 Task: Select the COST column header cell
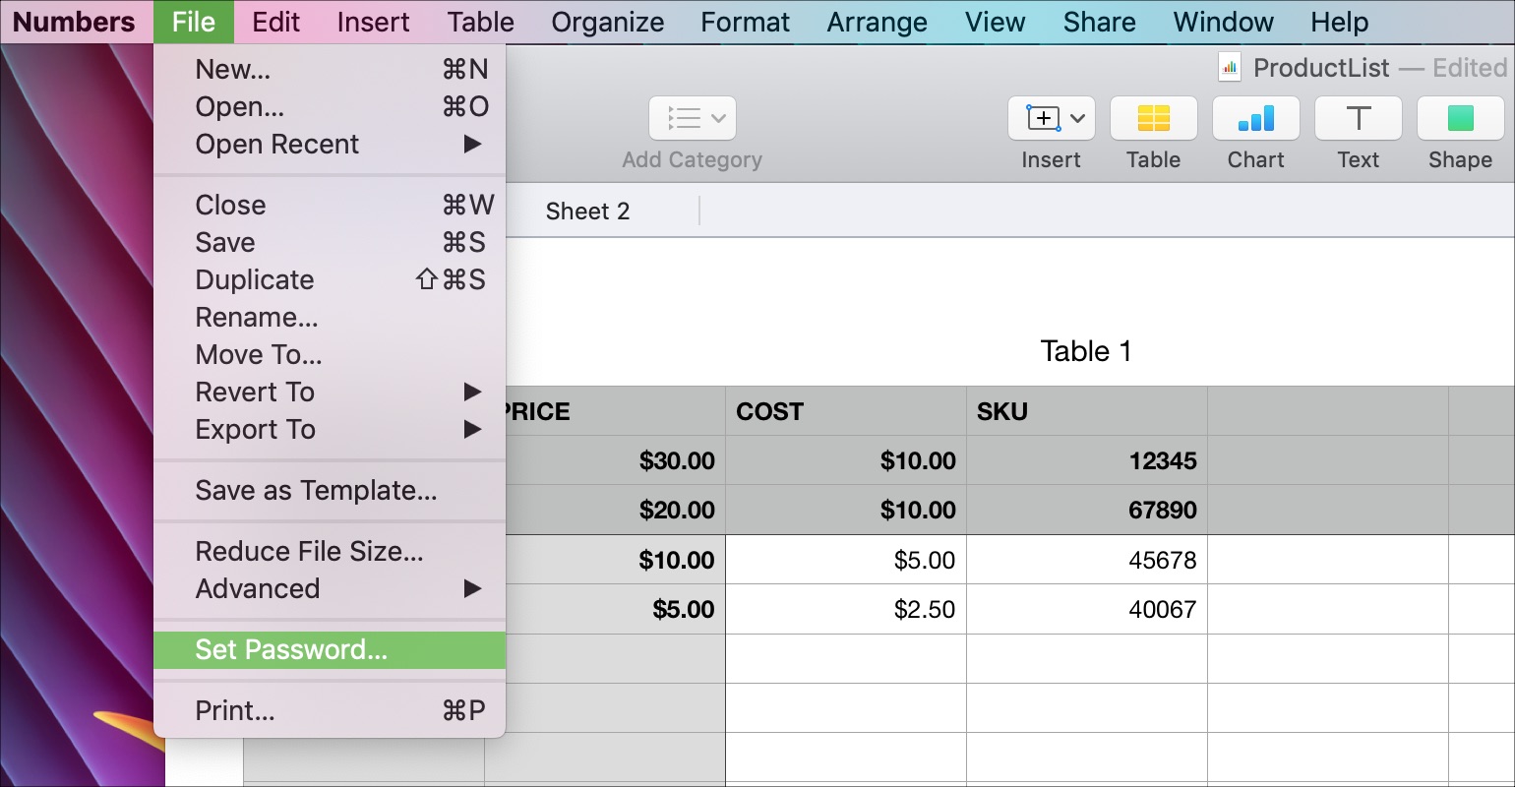(846, 411)
